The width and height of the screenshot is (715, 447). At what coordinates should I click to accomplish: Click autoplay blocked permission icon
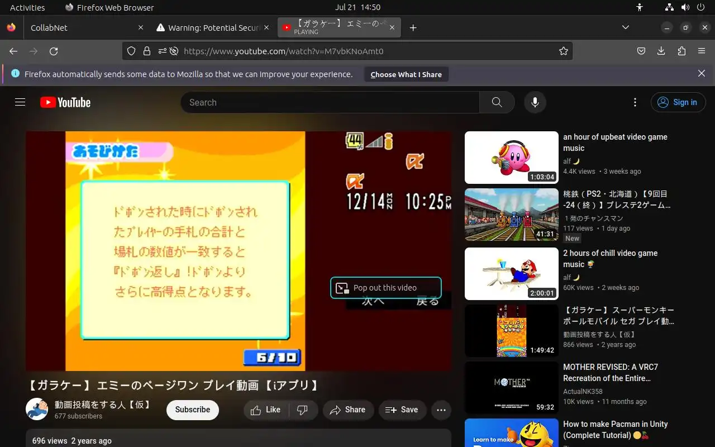[x=174, y=51]
